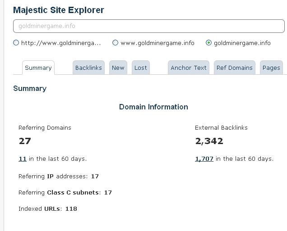Click the Indexed URLs: 118 line
Screen dimensions: 287x231
[48, 209]
